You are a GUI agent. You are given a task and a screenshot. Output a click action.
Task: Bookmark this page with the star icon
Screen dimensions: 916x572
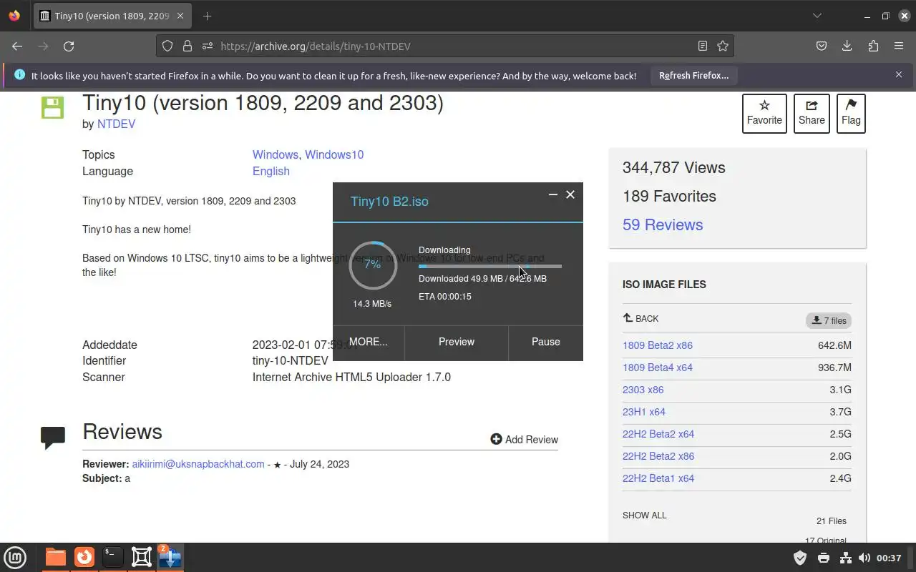723,46
